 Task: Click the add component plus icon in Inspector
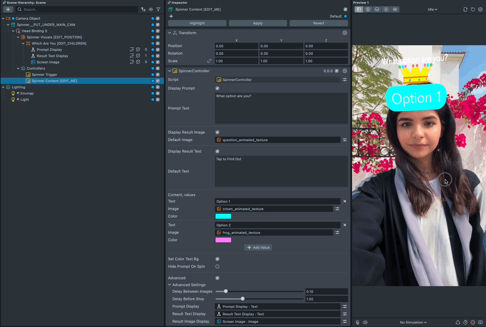pos(171,16)
